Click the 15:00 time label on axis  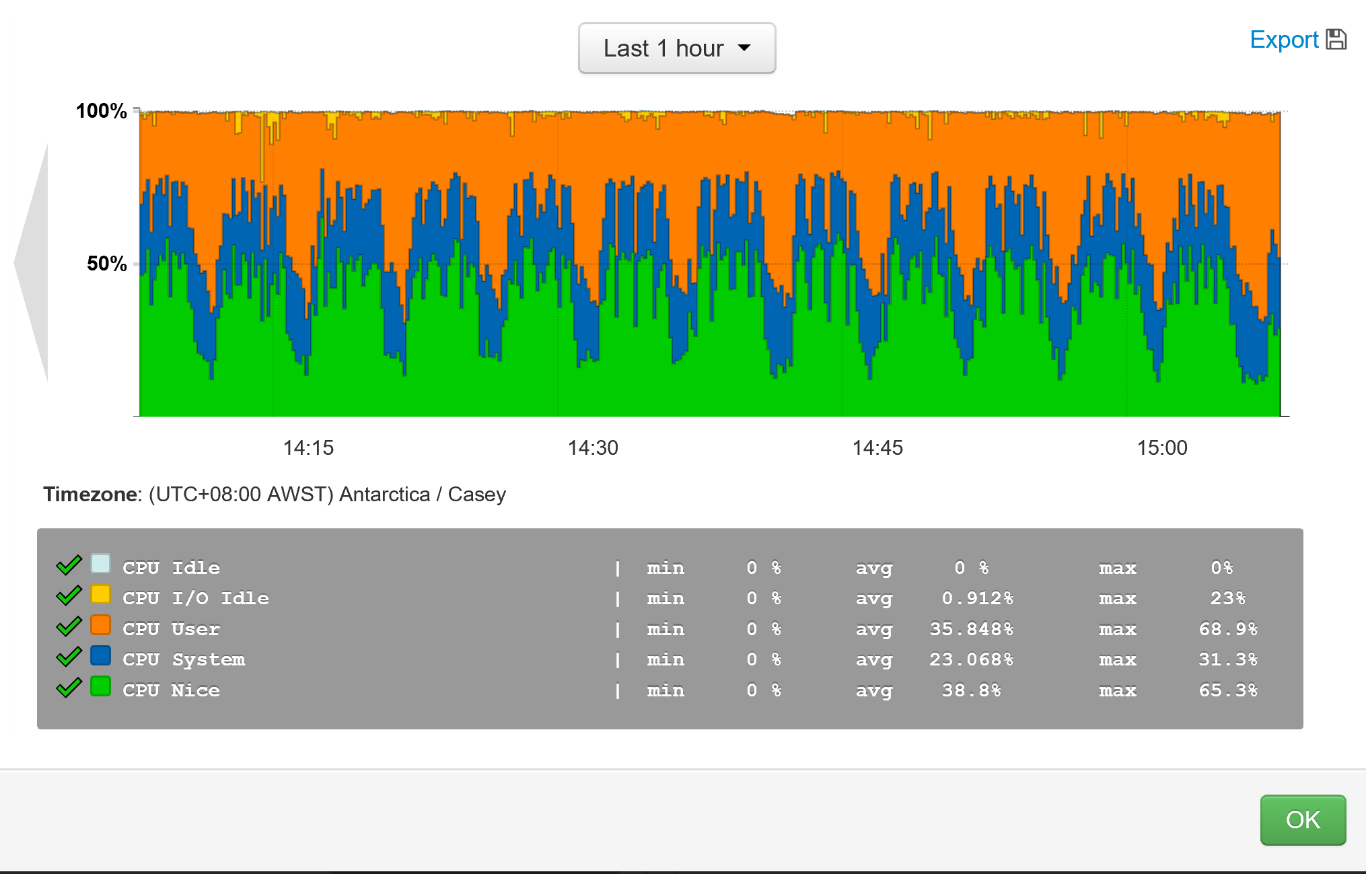[1161, 448]
